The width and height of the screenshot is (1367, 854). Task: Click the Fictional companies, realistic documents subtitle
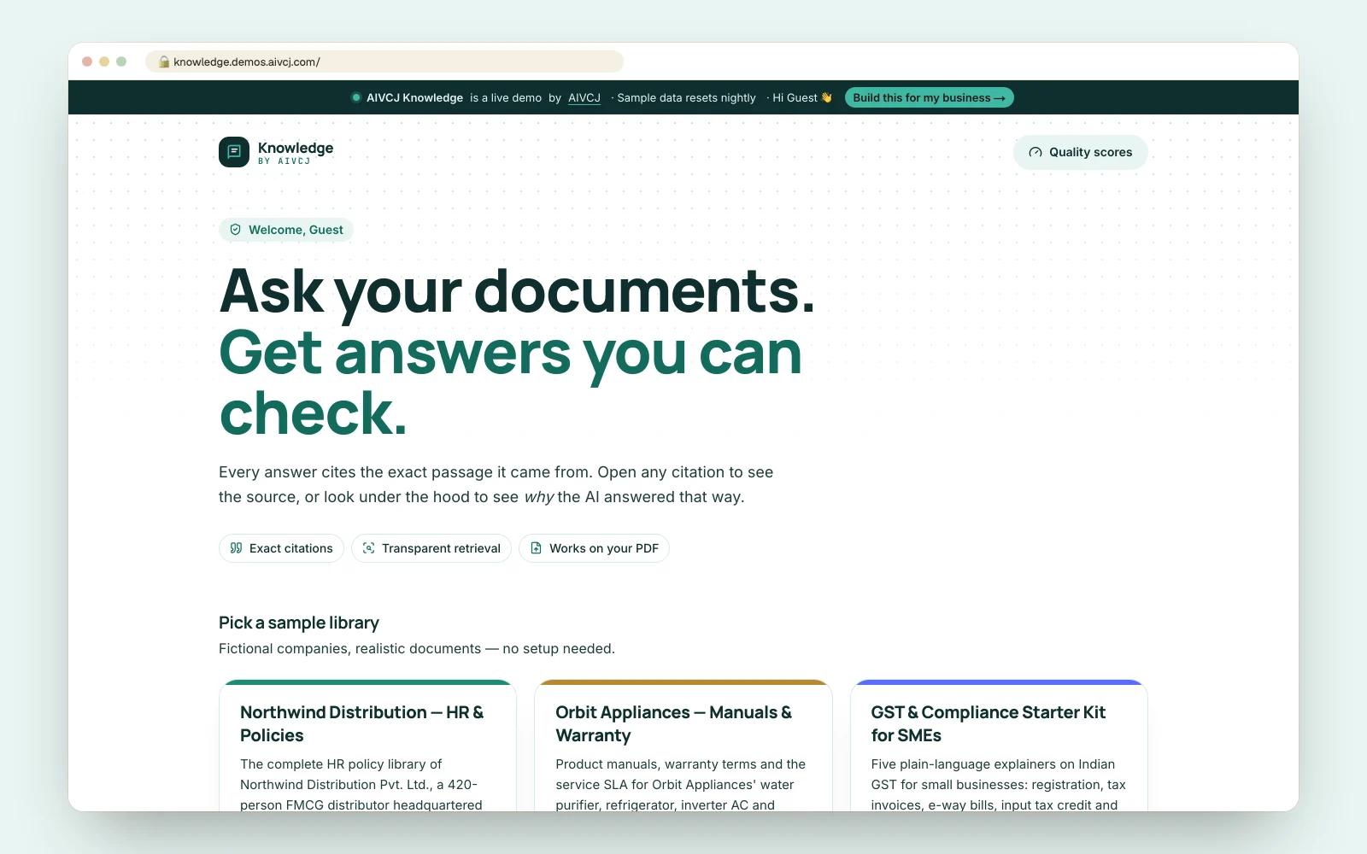pos(417,649)
